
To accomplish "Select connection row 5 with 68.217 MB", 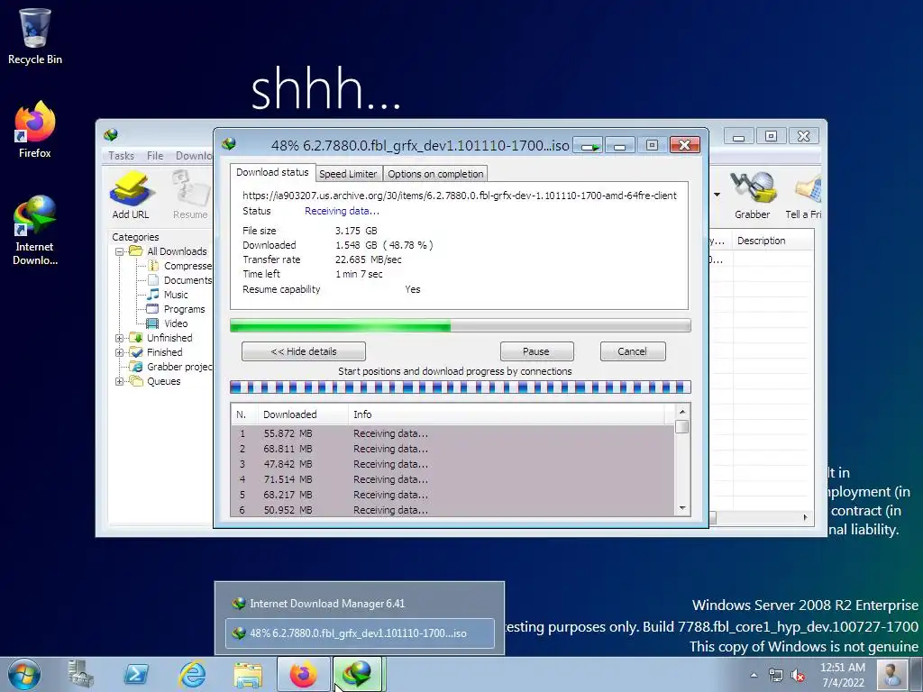I will pyautogui.click(x=452, y=495).
